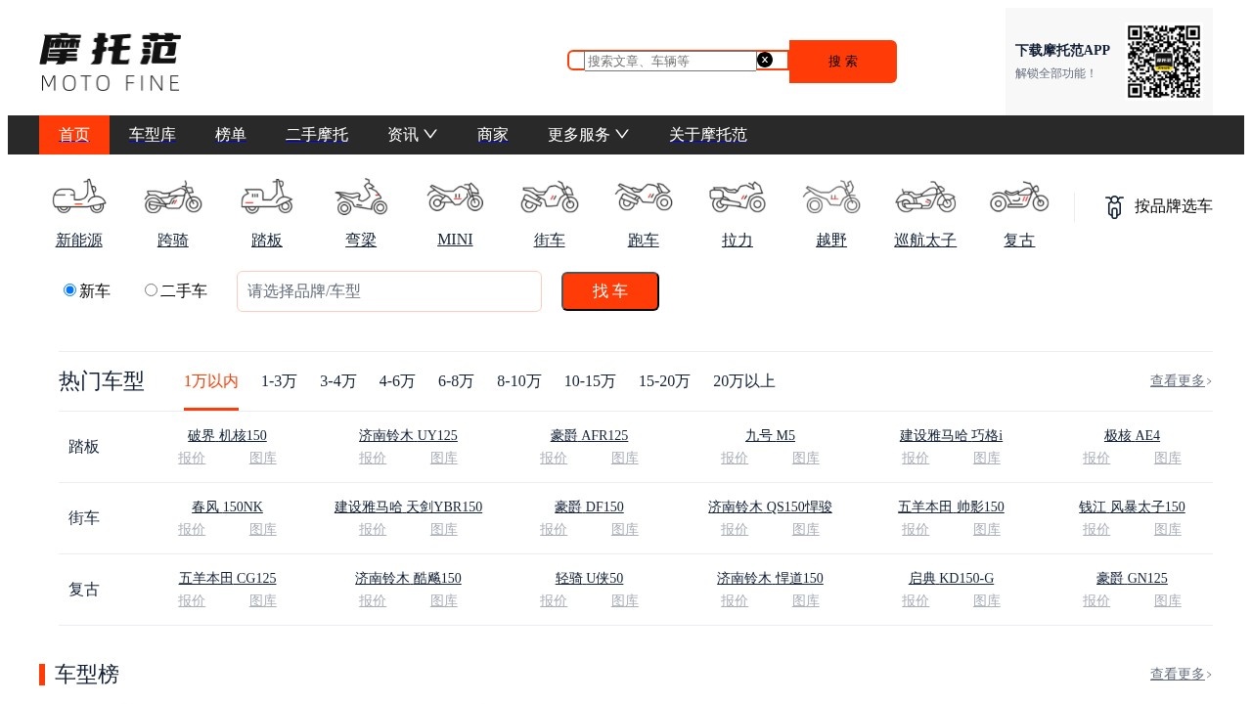Focus the 搜索文章、车辆等 search field
1252x704 pixels.
[670, 61]
